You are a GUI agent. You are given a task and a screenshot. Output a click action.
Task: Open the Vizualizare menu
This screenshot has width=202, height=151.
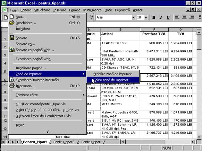click(x=42, y=10)
